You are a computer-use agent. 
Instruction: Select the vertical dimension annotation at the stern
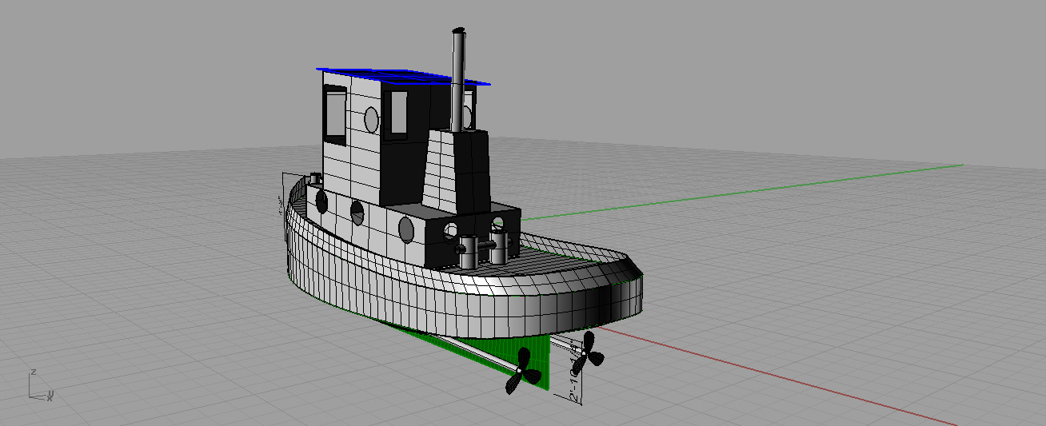pos(576,372)
